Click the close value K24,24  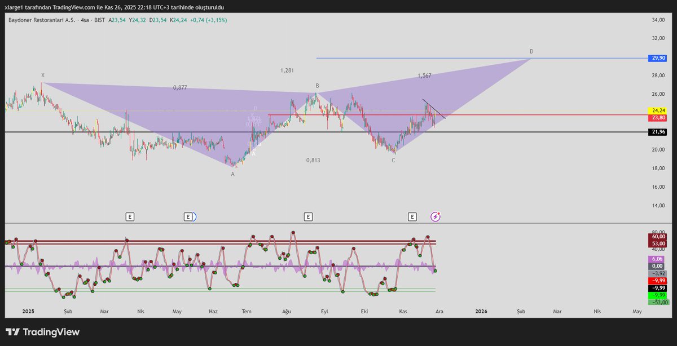pos(178,20)
